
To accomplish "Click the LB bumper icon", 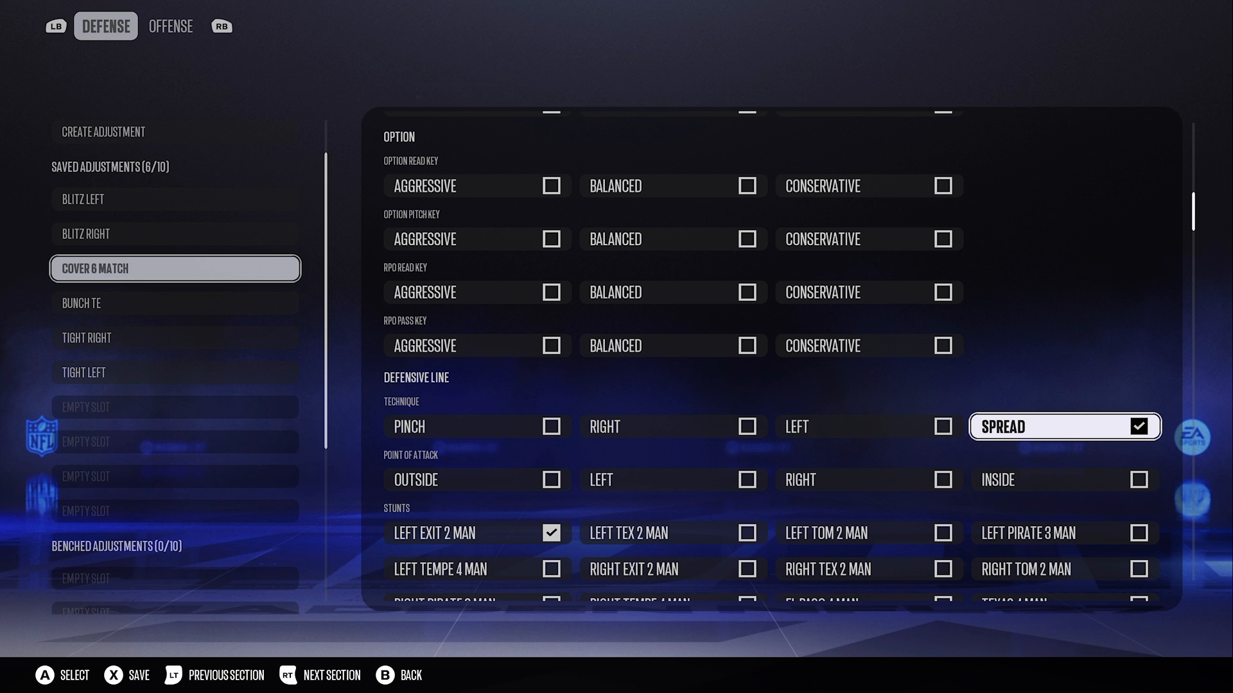I will coord(56,26).
